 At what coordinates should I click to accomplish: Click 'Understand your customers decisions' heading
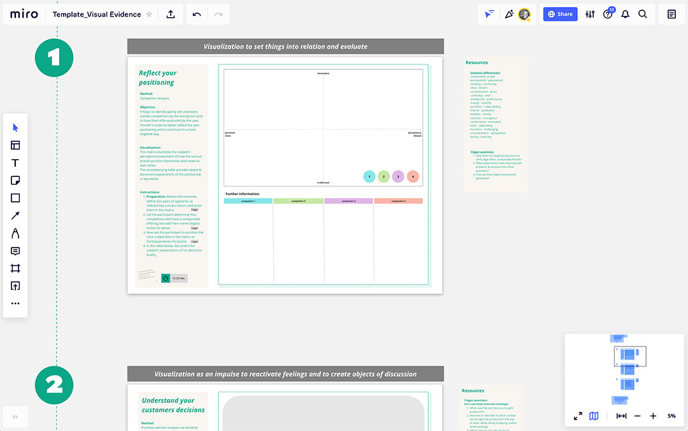[173, 405]
